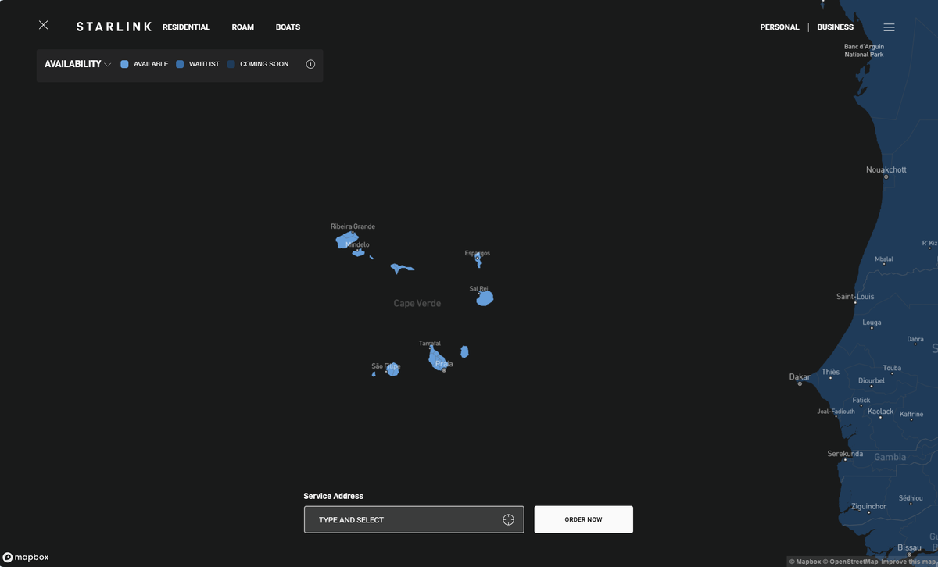Click the Tarrafal label on map
The width and height of the screenshot is (938, 567).
430,343
